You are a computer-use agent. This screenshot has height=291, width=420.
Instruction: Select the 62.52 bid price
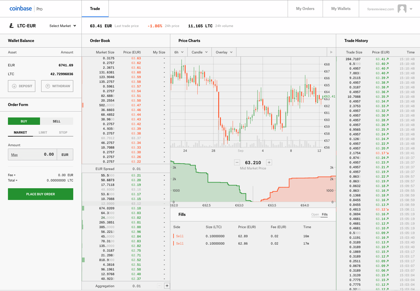click(x=136, y=260)
